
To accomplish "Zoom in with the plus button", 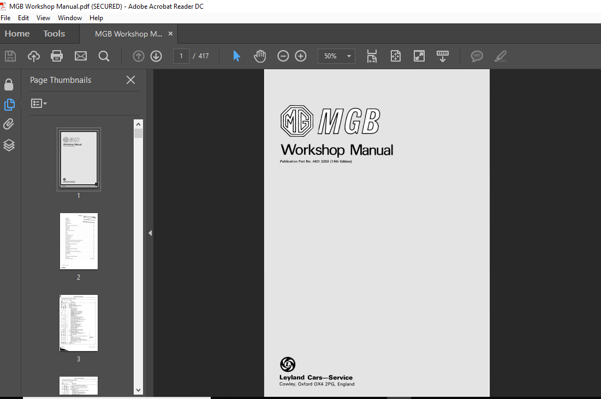I will (x=300, y=56).
